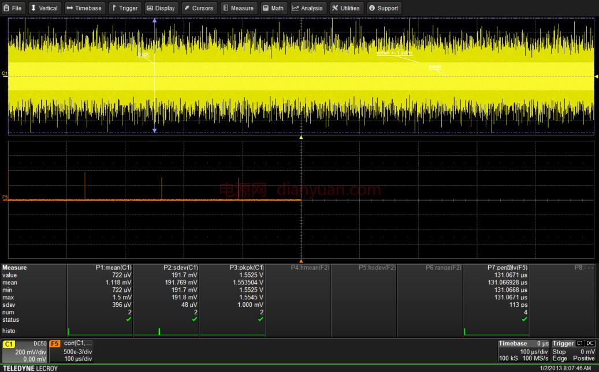This screenshot has width=599, height=372.
Task: Click the P3 sdev value 1.000 mV
Action: (x=250, y=305)
